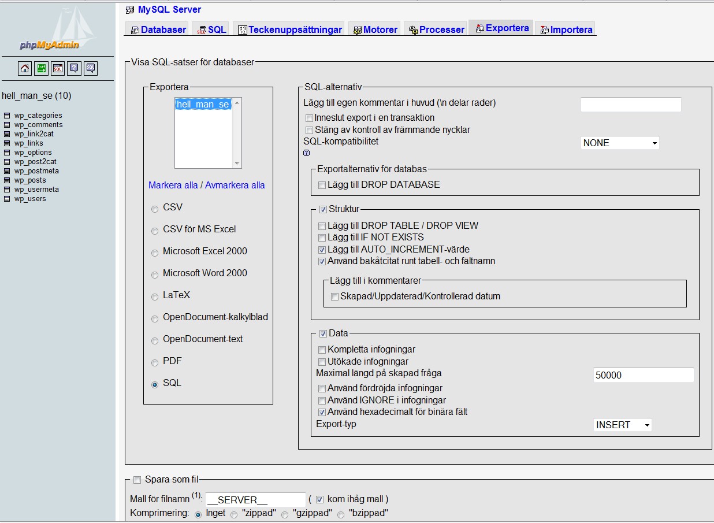The height and width of the screenshot is (523, 714).
Task: Uncheck Använd hexadecimalt för binära fält
Action: (x=322, y=413)
